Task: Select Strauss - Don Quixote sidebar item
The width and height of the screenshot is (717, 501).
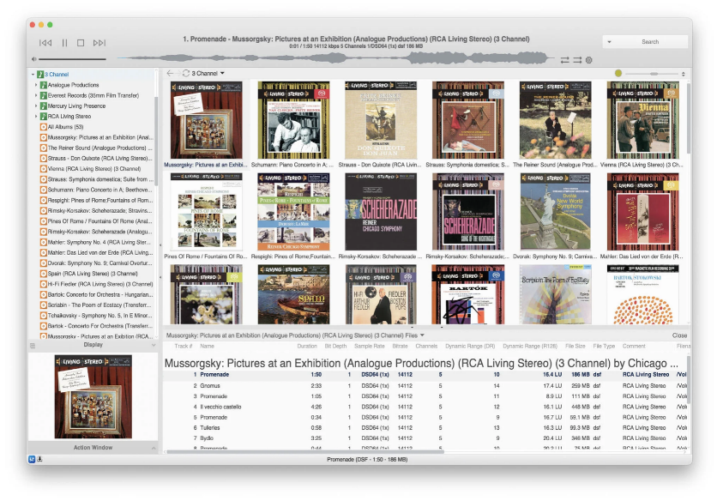Action: 96,159
